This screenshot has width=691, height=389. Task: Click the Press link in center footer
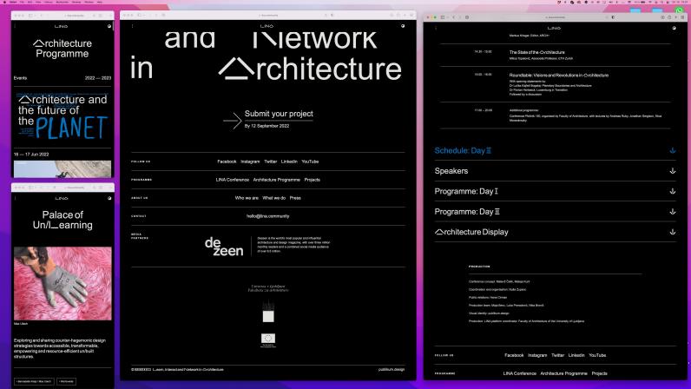click(x=295, y=198)
